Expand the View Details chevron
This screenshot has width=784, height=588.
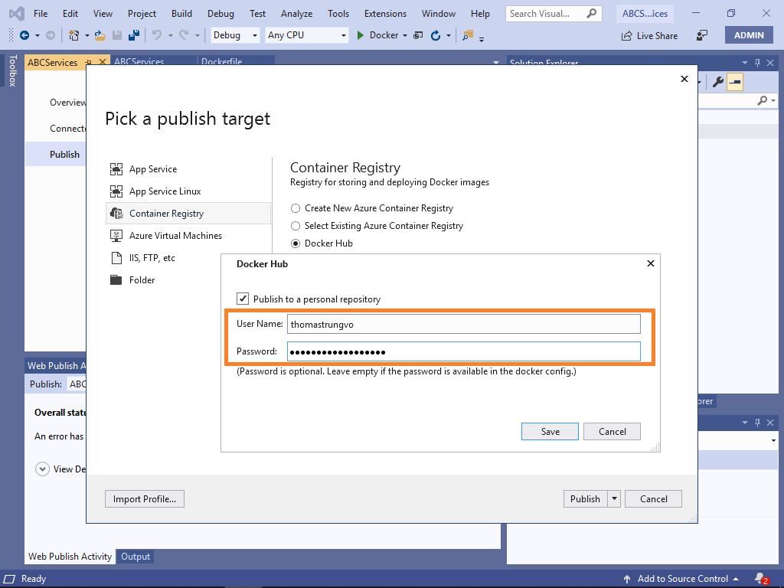[x=43, y=469]
